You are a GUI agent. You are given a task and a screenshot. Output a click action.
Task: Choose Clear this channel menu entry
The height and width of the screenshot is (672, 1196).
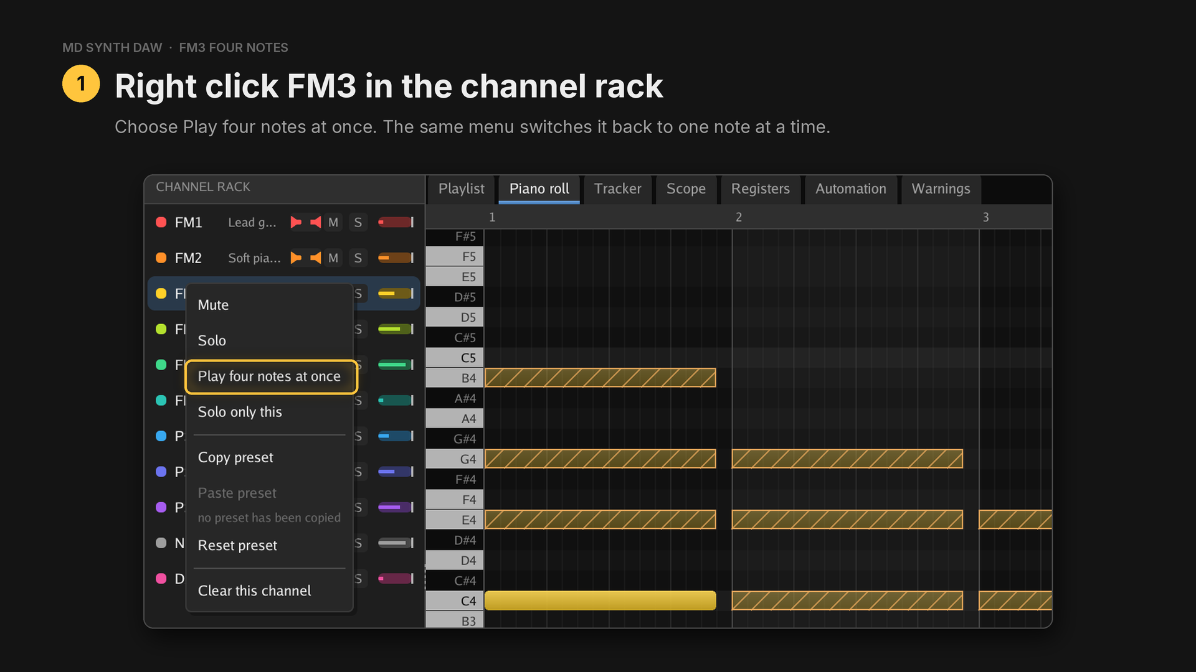270,590
